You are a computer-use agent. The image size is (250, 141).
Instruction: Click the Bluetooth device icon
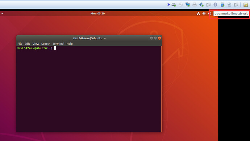click(x=215, y=5)
